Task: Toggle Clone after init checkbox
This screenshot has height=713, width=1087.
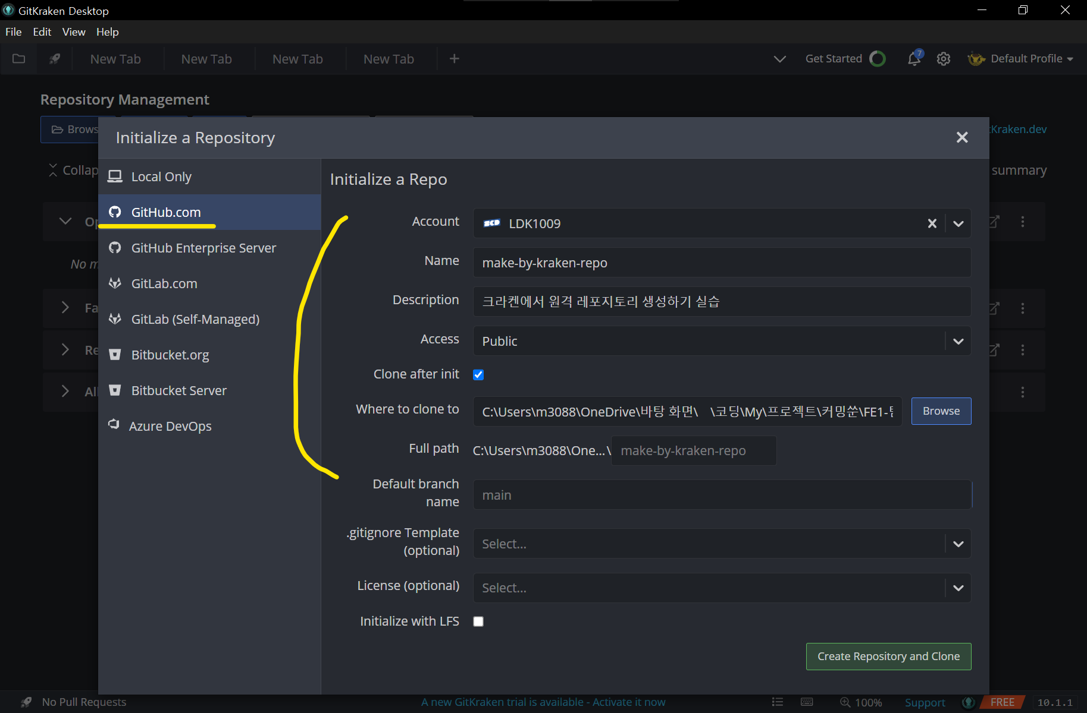Action: [x=478, y=374]
